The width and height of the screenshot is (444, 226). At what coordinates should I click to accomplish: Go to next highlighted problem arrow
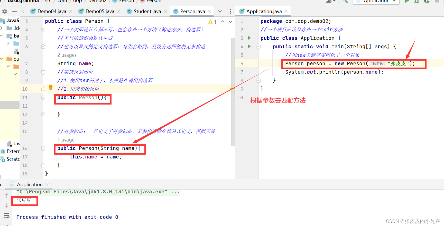(230, 22)
